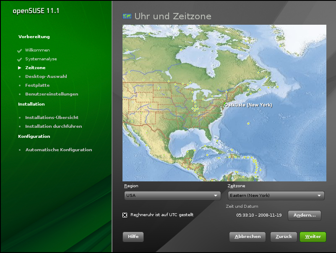Click Installations-Übersicht in sidebar
The height and width of the screenshot is (253, 336).
(52, 117)
